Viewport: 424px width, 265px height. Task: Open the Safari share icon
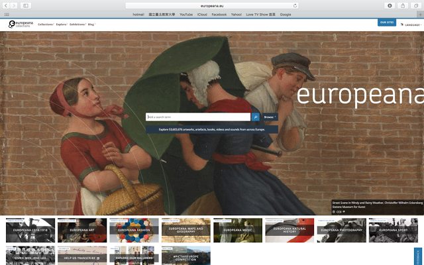(403, 5)
